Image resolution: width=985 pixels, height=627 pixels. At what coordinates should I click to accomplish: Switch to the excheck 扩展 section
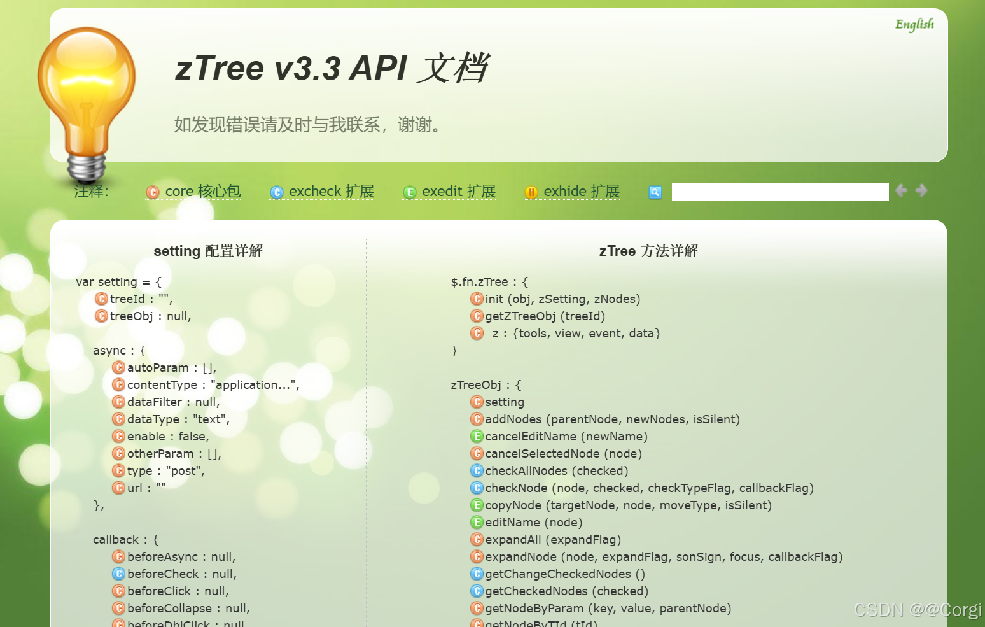click(331, 191)
